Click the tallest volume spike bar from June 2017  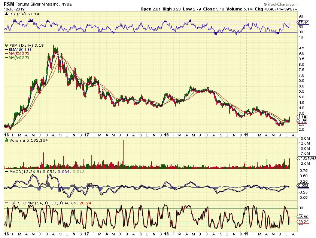[x=123, y=154]
